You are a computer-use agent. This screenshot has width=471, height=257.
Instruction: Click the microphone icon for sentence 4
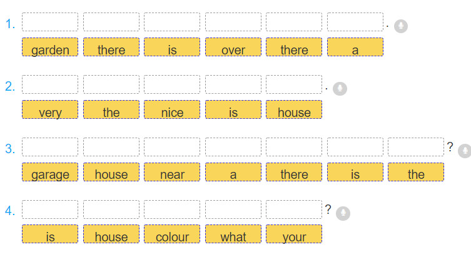tap(342, 213)
